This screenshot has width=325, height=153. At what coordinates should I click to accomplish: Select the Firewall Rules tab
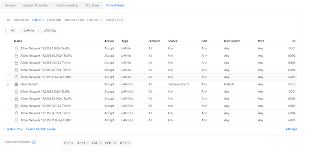115,5
